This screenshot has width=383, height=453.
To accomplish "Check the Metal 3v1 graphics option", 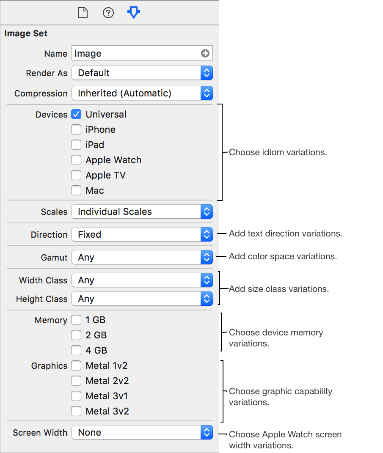I will coord(76,396).
